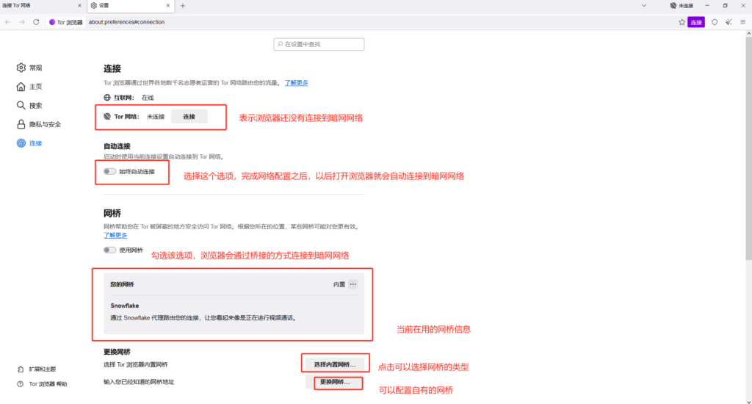Click the vertical page scrollbar

748,148
